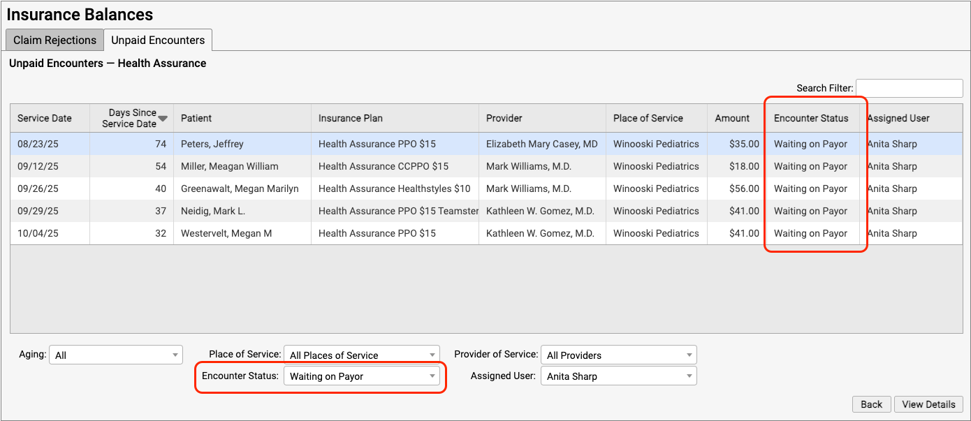971x421 pixels.
Task: Select the Peters, Jeffrey encounter row
Action: tap(212, 144)
